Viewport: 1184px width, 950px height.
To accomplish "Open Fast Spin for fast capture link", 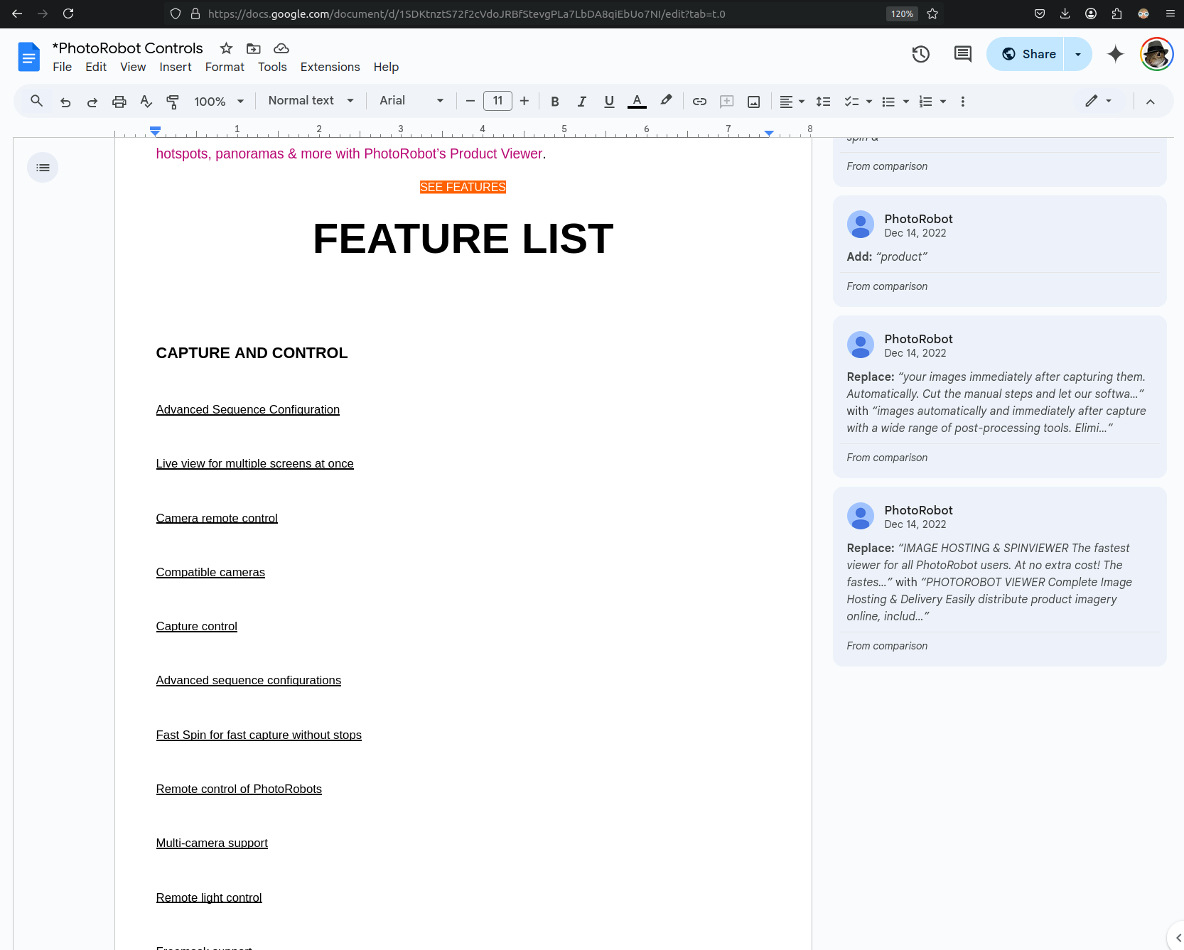I will tap(259, 735).
